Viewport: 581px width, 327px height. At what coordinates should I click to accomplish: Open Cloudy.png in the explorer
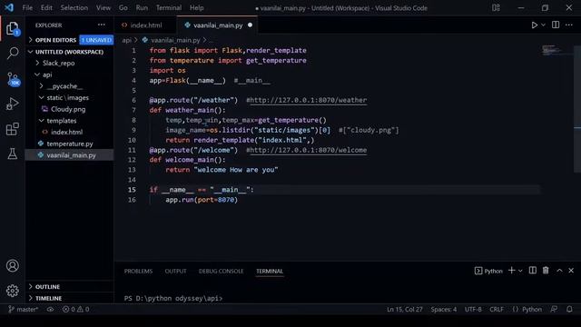[70, 109]
